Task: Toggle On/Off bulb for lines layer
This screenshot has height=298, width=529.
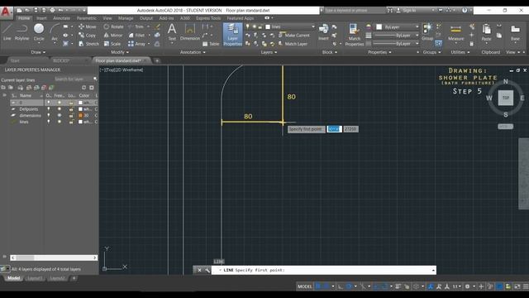Action: click(x=49, y=122)
